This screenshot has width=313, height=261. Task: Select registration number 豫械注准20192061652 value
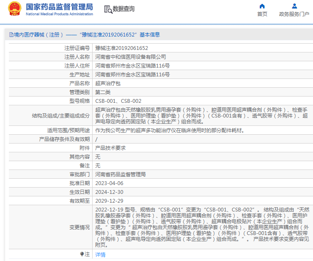point(122,48)
